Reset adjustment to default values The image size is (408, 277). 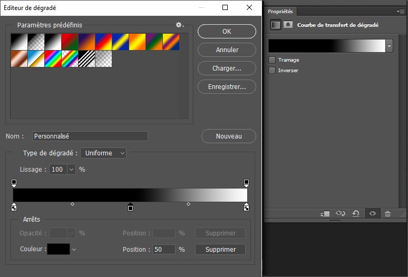click(x=356, y=213)
